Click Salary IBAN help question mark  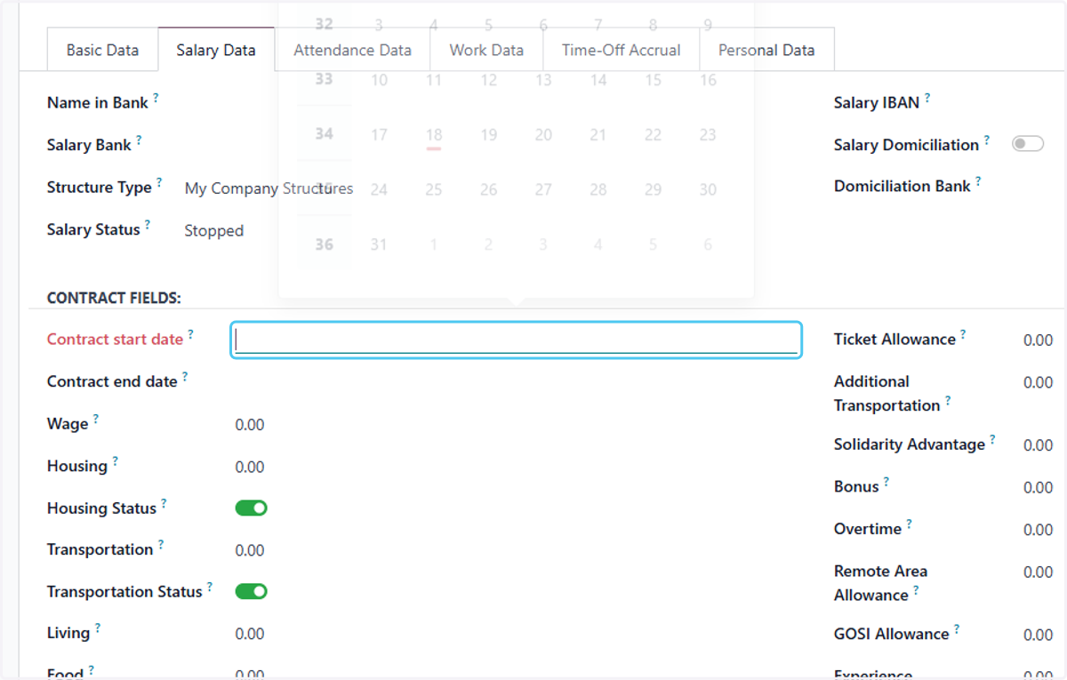point(927,98)
